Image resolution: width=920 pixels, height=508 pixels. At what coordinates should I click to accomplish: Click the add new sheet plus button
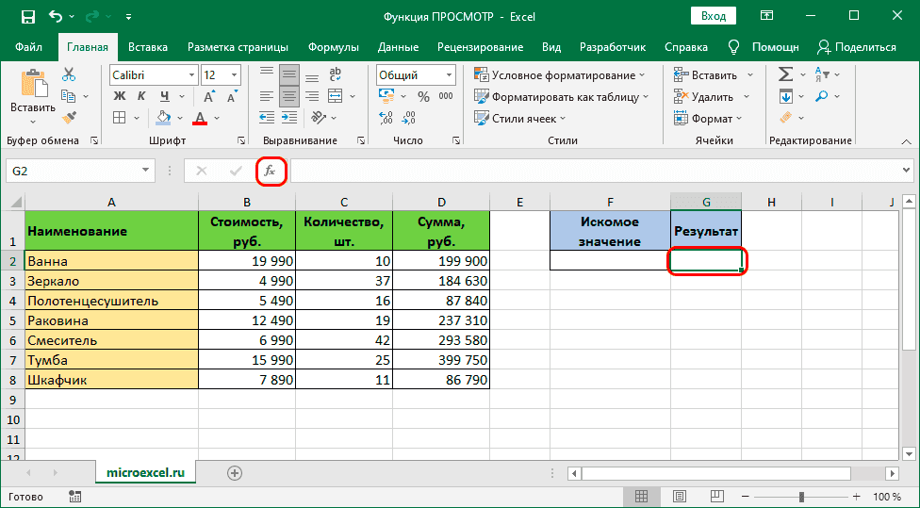[235, 472]
